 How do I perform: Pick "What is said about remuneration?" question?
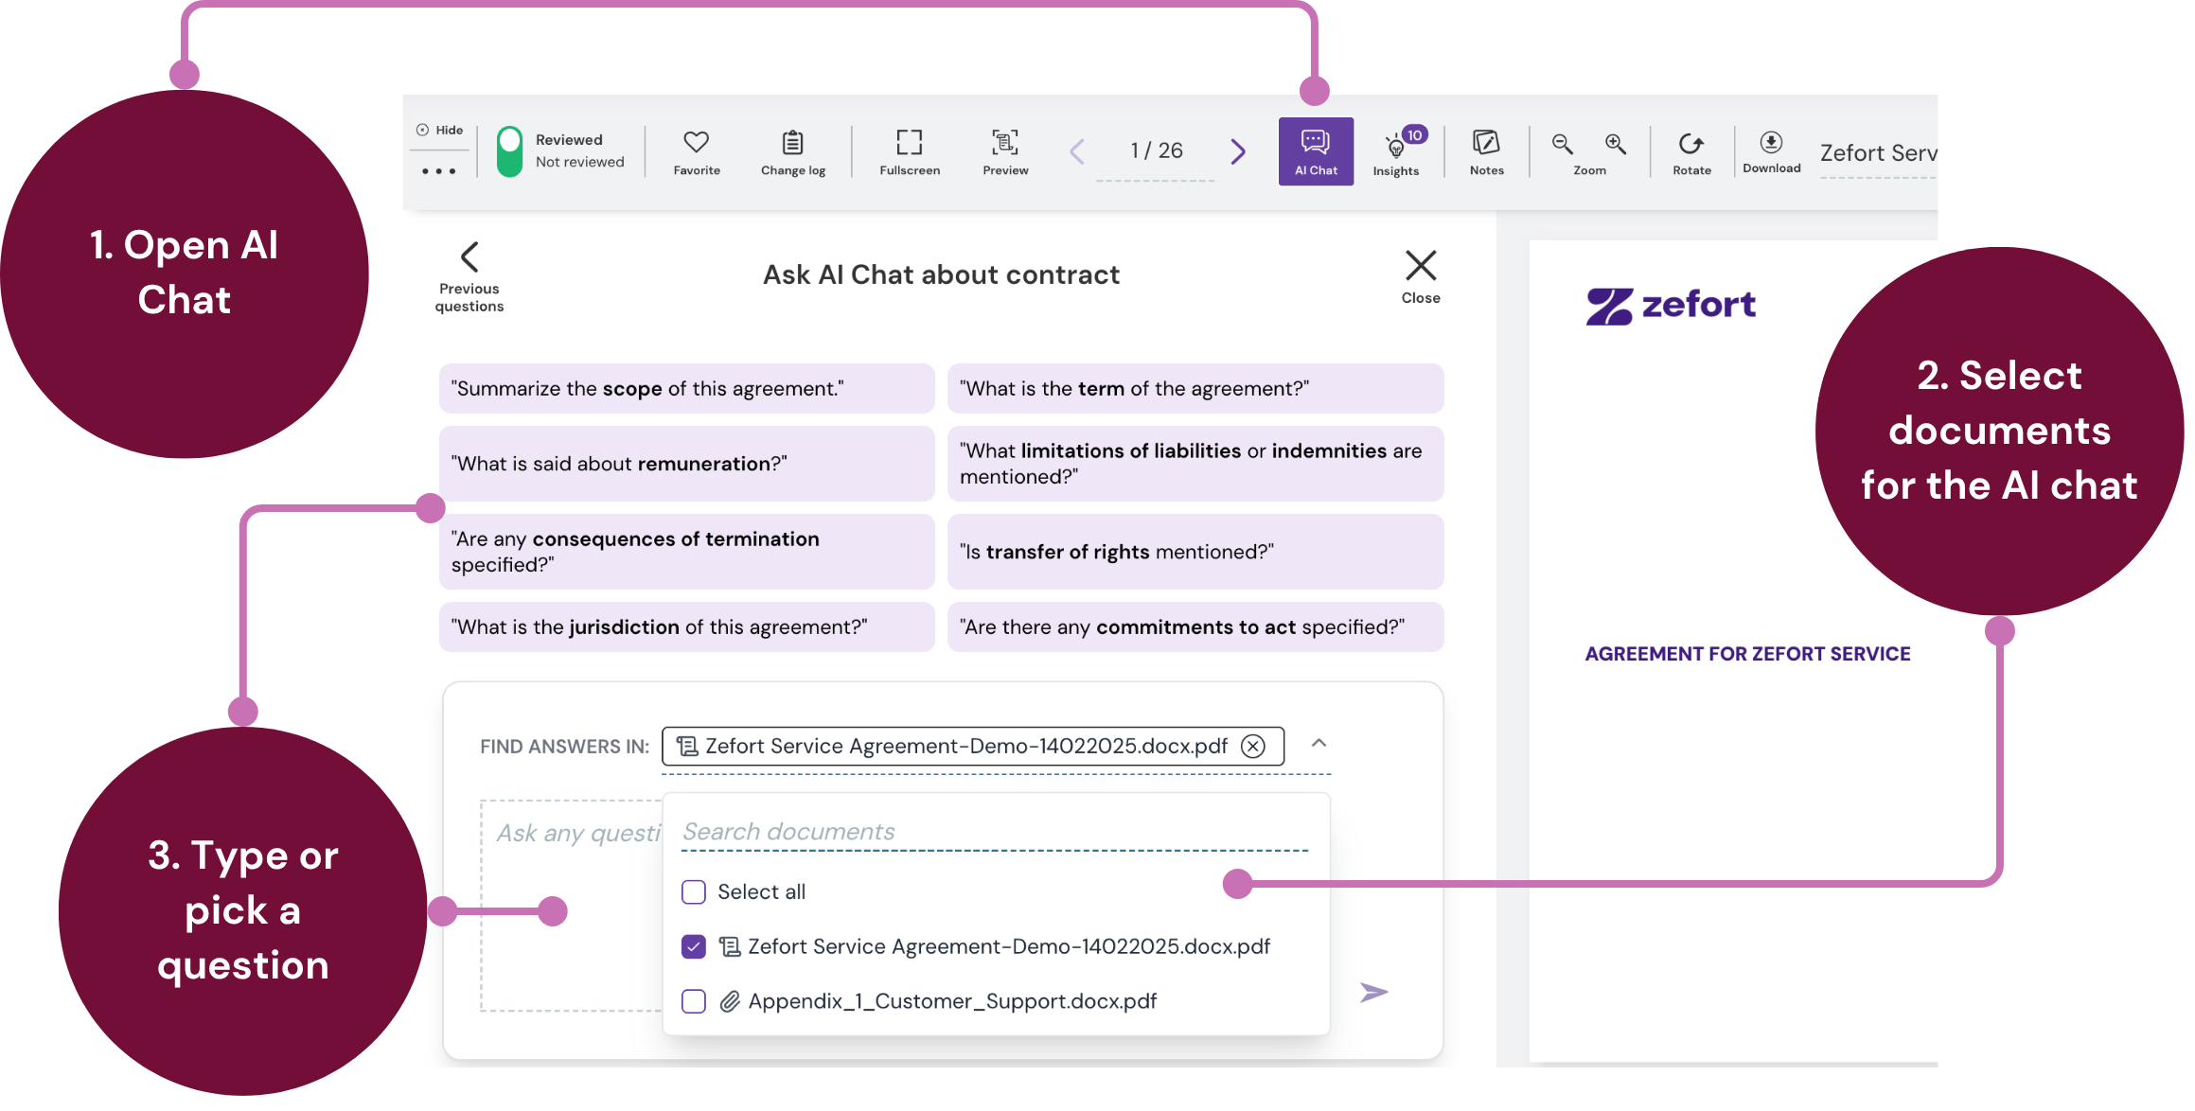point(686,464)
